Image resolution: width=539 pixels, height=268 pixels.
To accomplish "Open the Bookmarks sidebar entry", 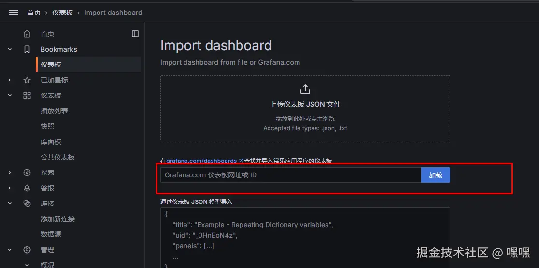I will click(59, 49).
